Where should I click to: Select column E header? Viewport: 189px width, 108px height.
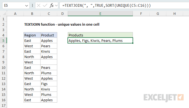click(x=100, y=13)
